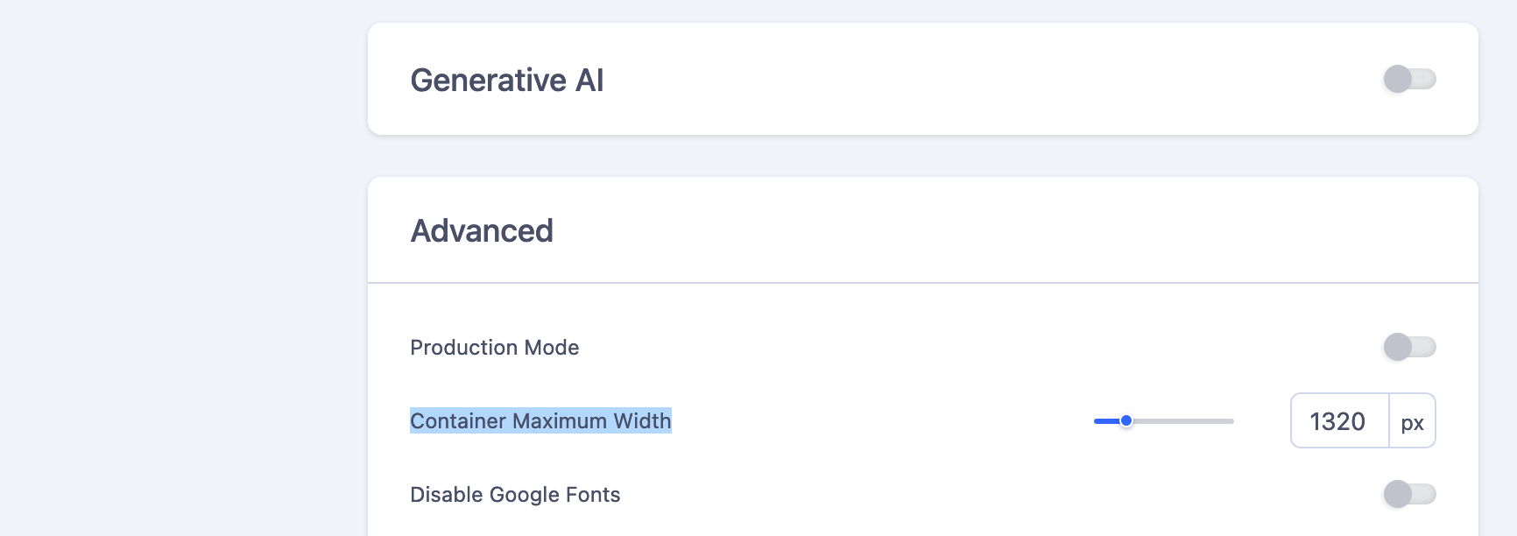Image resolution: width=1517 pixels, height=536 pixels.
Task: Click the blank page background left of the cards
Action: coord(175,263)
